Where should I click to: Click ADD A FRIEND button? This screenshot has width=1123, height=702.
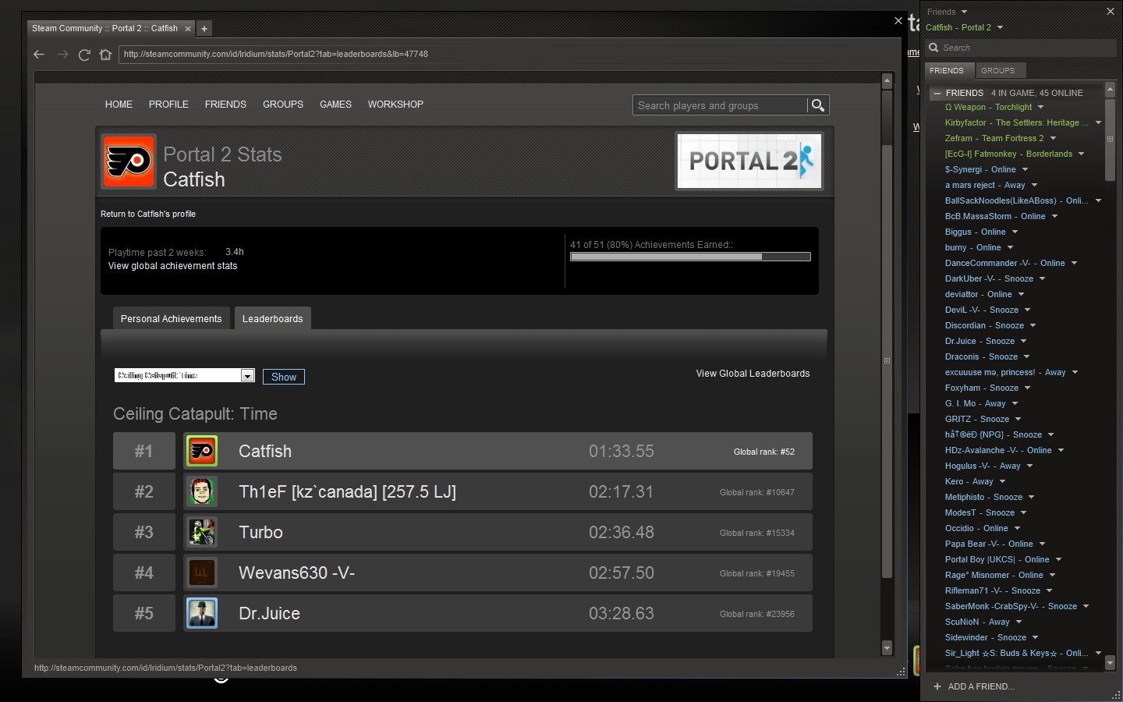[980, 686]
